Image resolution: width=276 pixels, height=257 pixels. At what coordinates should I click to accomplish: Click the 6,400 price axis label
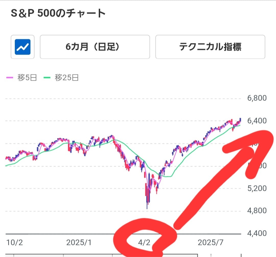[257, 121]
